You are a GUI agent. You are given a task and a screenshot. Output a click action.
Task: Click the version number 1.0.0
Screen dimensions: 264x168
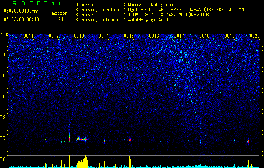coord(57,4)
